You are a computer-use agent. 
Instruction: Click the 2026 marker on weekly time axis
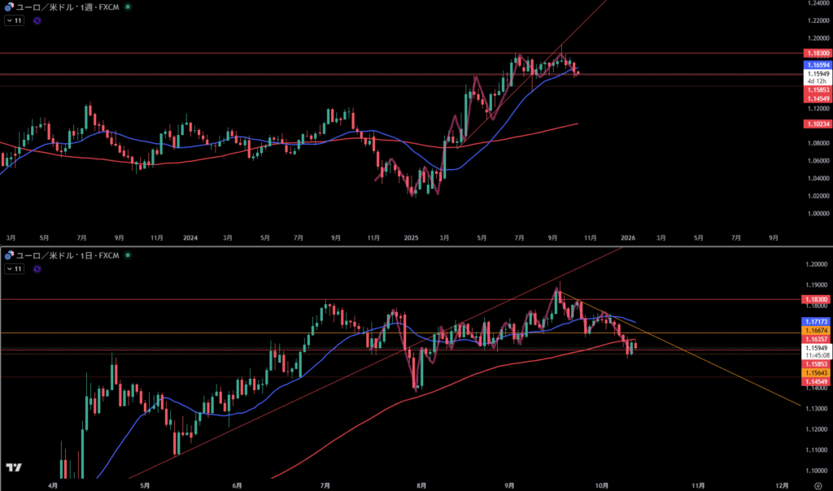coord(628,238)
